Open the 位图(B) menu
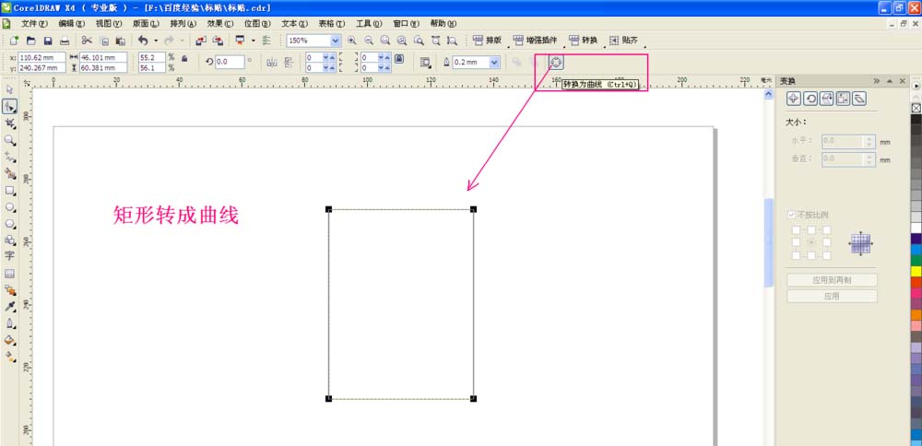922x446 pixels. [257, 24]
